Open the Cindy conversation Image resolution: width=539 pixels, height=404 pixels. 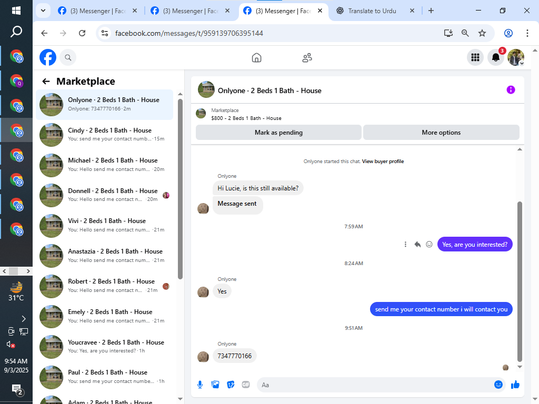(x=105, y=135)
